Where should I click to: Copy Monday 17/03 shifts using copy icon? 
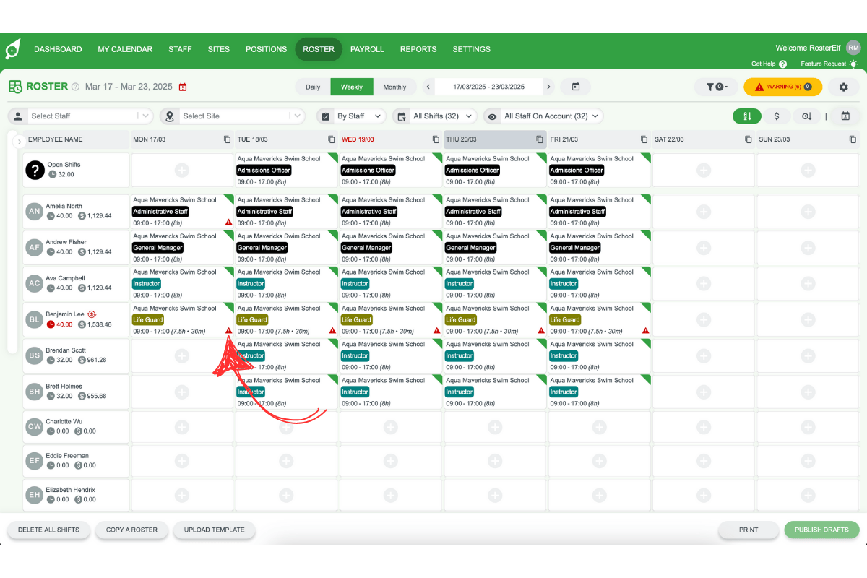[227, 139]
